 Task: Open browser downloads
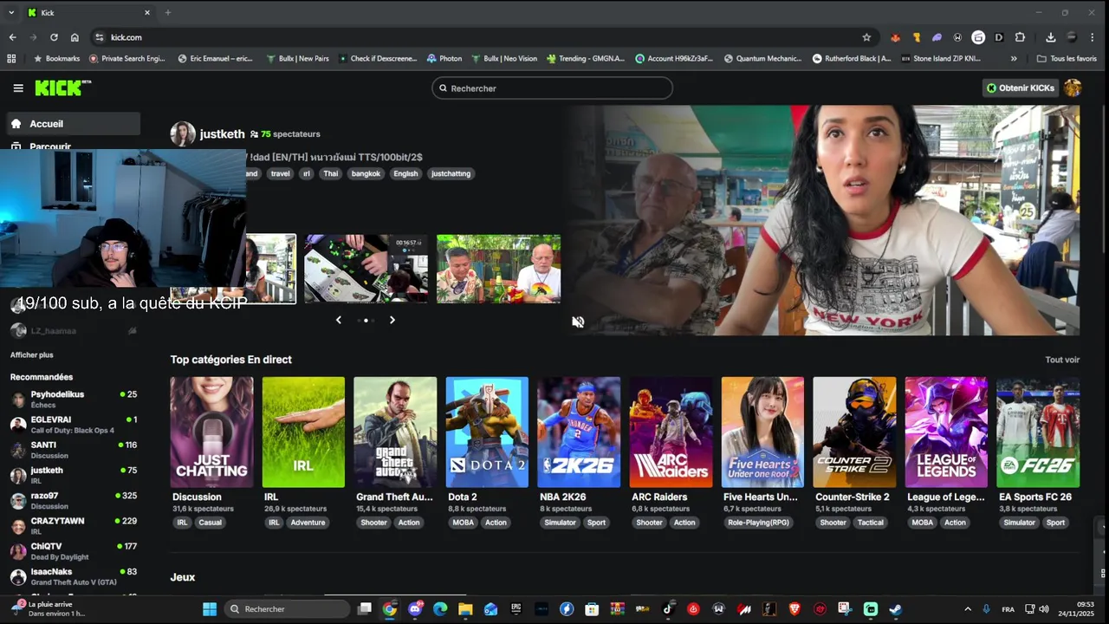pos(1051,37)
